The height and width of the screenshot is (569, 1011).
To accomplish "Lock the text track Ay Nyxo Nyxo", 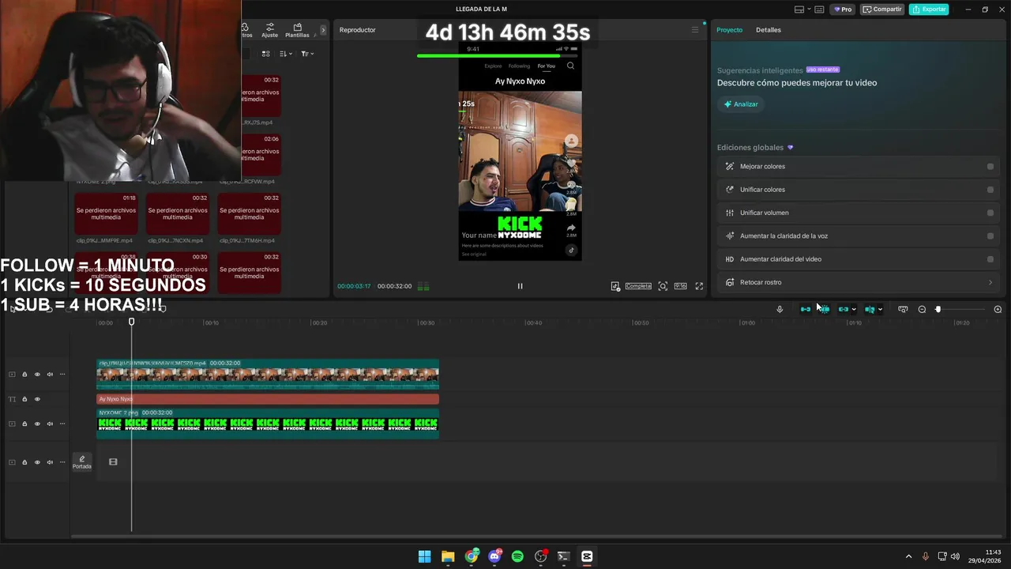I will pyautogui.click(x=24, y=399).
